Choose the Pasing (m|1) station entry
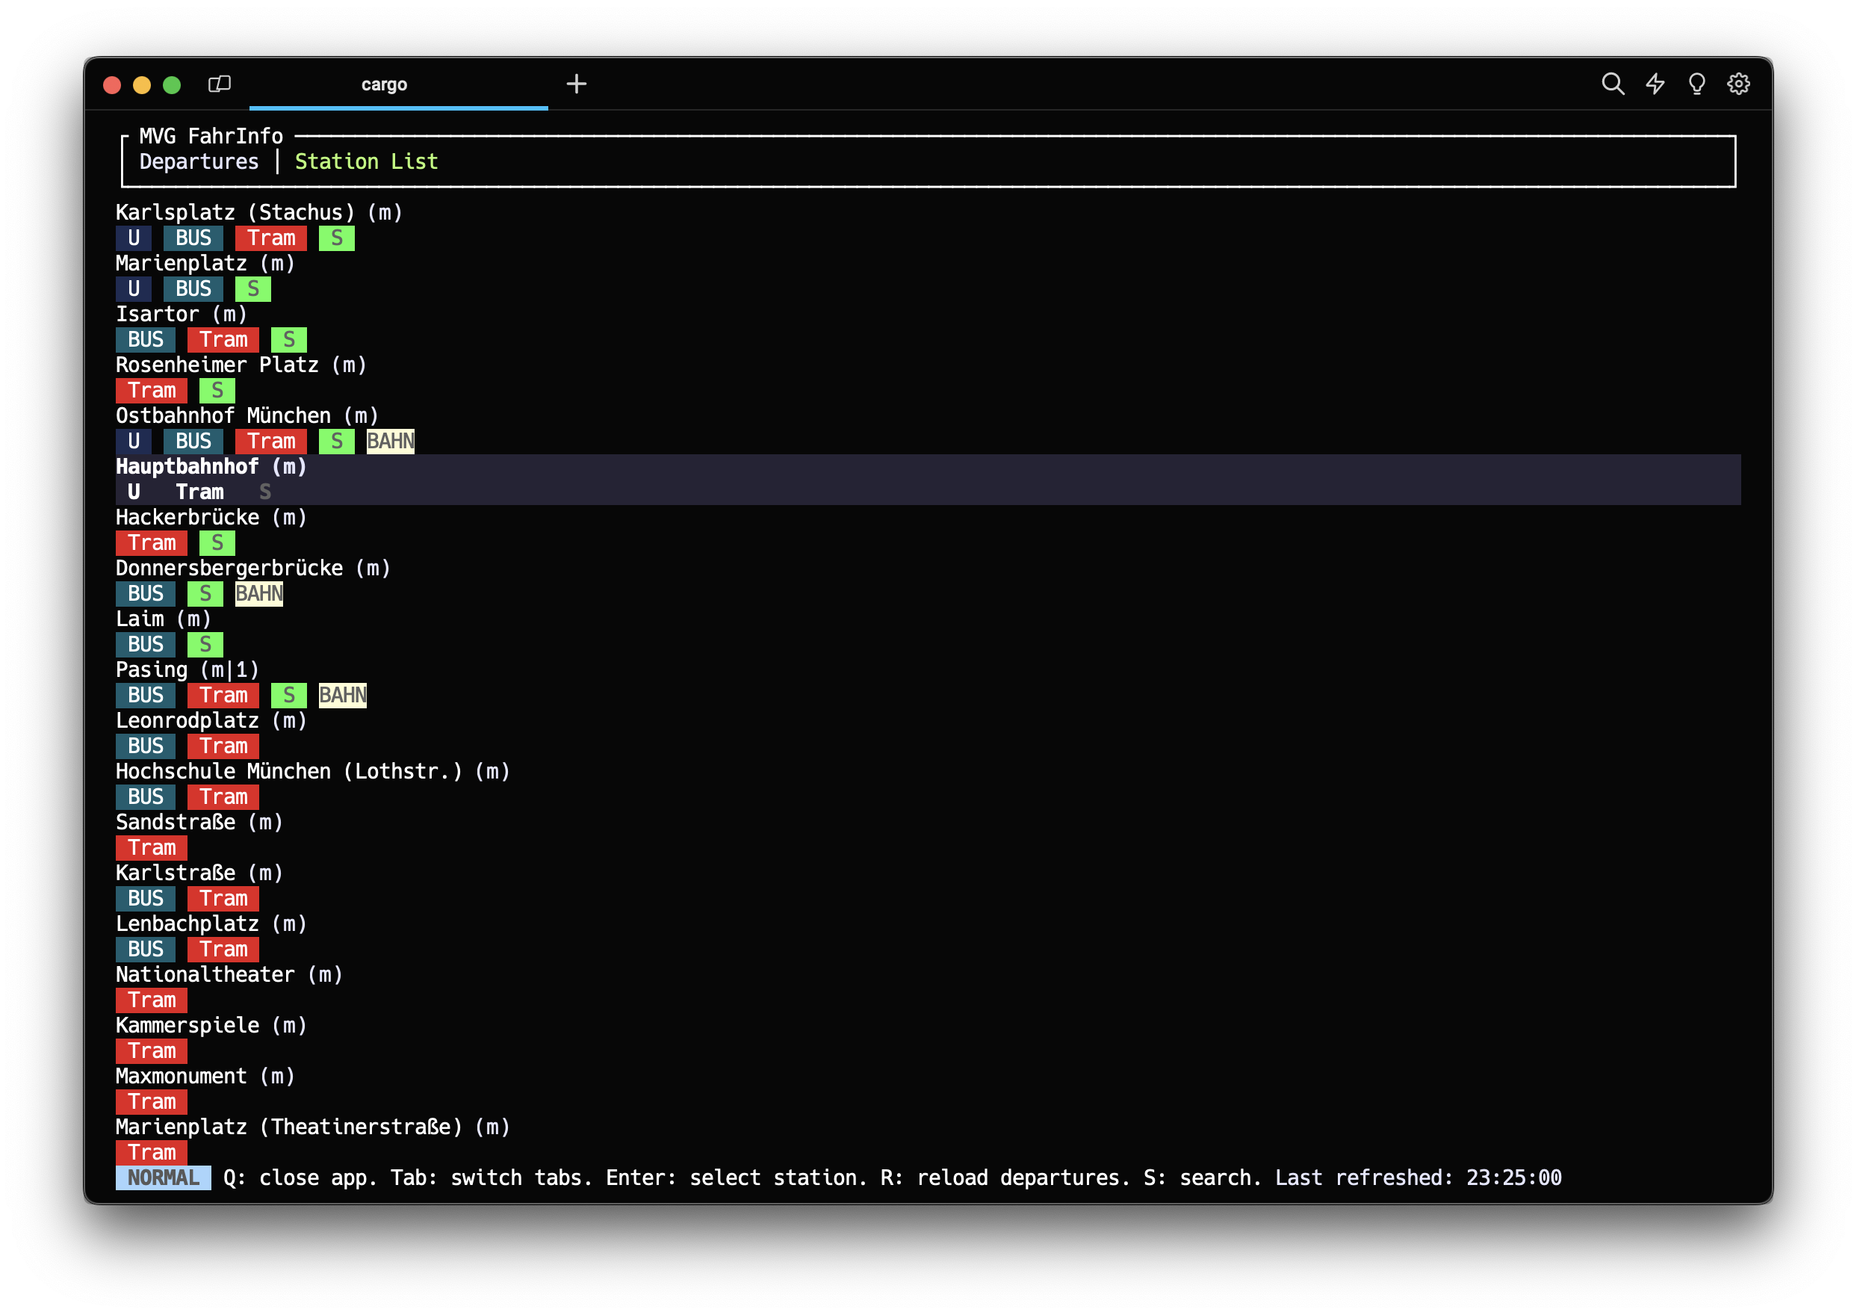This screenshot has height=1315, width=1857. point(187,670)
